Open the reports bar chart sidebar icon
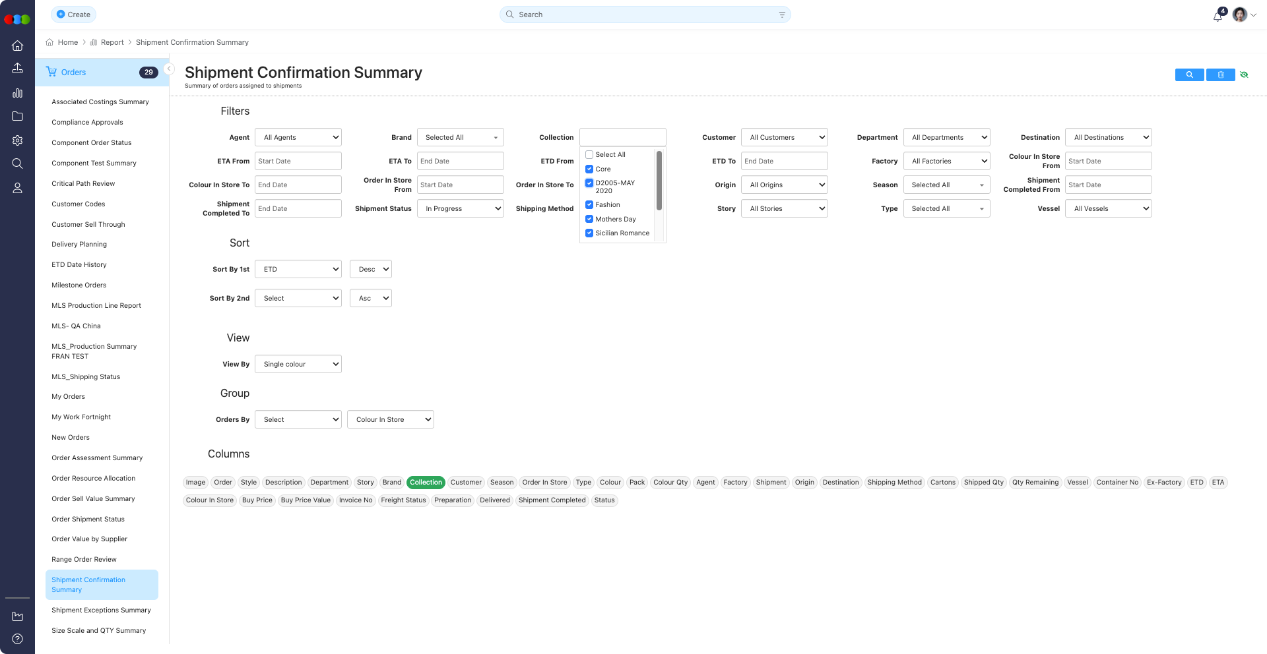This screenshot has height=654, width=1267. 18,93
